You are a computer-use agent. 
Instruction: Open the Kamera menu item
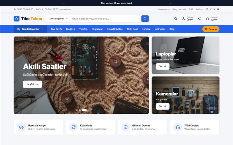146,29
